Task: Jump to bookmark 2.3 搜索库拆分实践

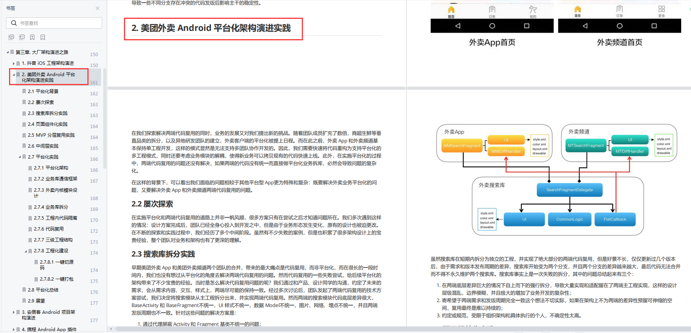Action: 47,113
